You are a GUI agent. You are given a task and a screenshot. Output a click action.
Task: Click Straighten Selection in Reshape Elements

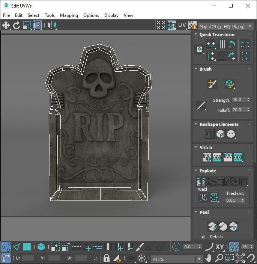(x=210, y=134)
